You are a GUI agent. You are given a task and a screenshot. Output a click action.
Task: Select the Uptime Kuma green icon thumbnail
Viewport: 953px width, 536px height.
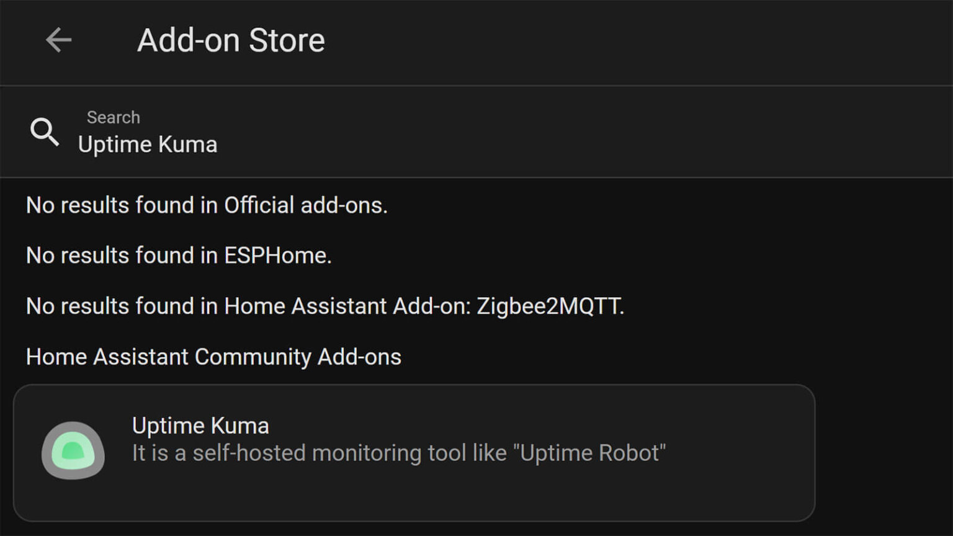(x=73, y=452)
